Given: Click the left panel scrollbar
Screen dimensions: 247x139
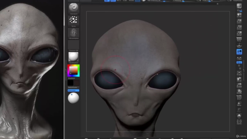Looking at the screenshot, I should pyautogui.click(x=64, y=13).
